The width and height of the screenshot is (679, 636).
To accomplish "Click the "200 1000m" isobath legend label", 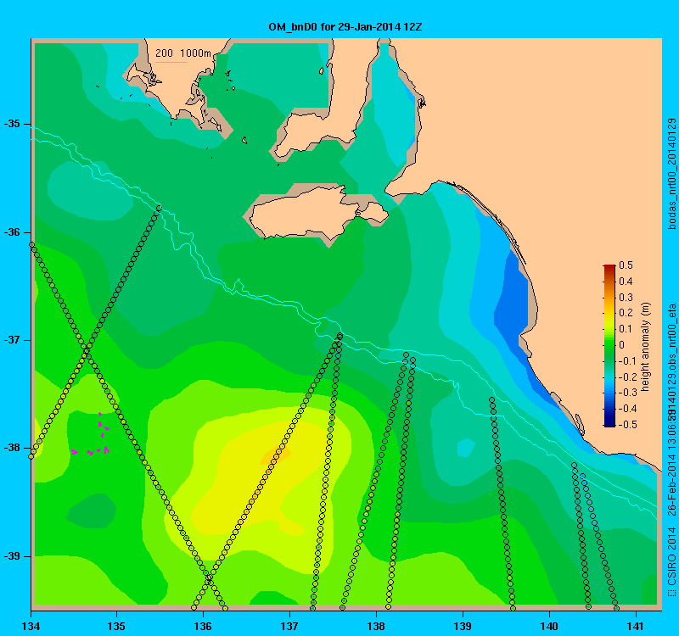I will pos(183,53).
